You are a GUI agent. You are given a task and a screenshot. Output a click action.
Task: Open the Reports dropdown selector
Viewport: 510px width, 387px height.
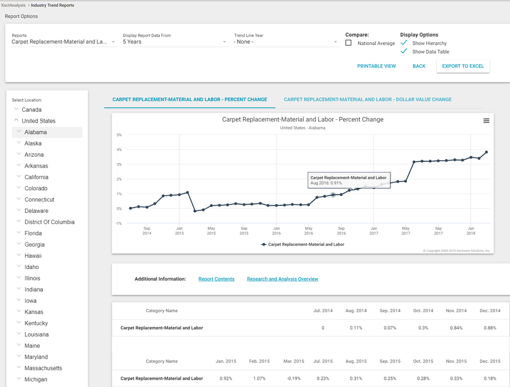pos(63,42)
